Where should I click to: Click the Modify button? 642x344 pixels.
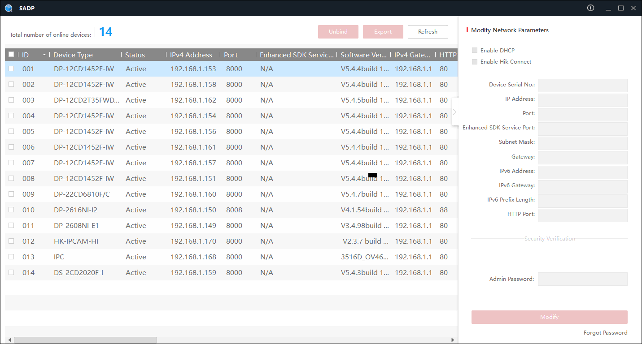(x=550, y=317)
